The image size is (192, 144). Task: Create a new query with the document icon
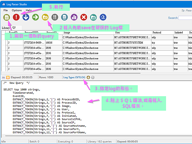7,17
